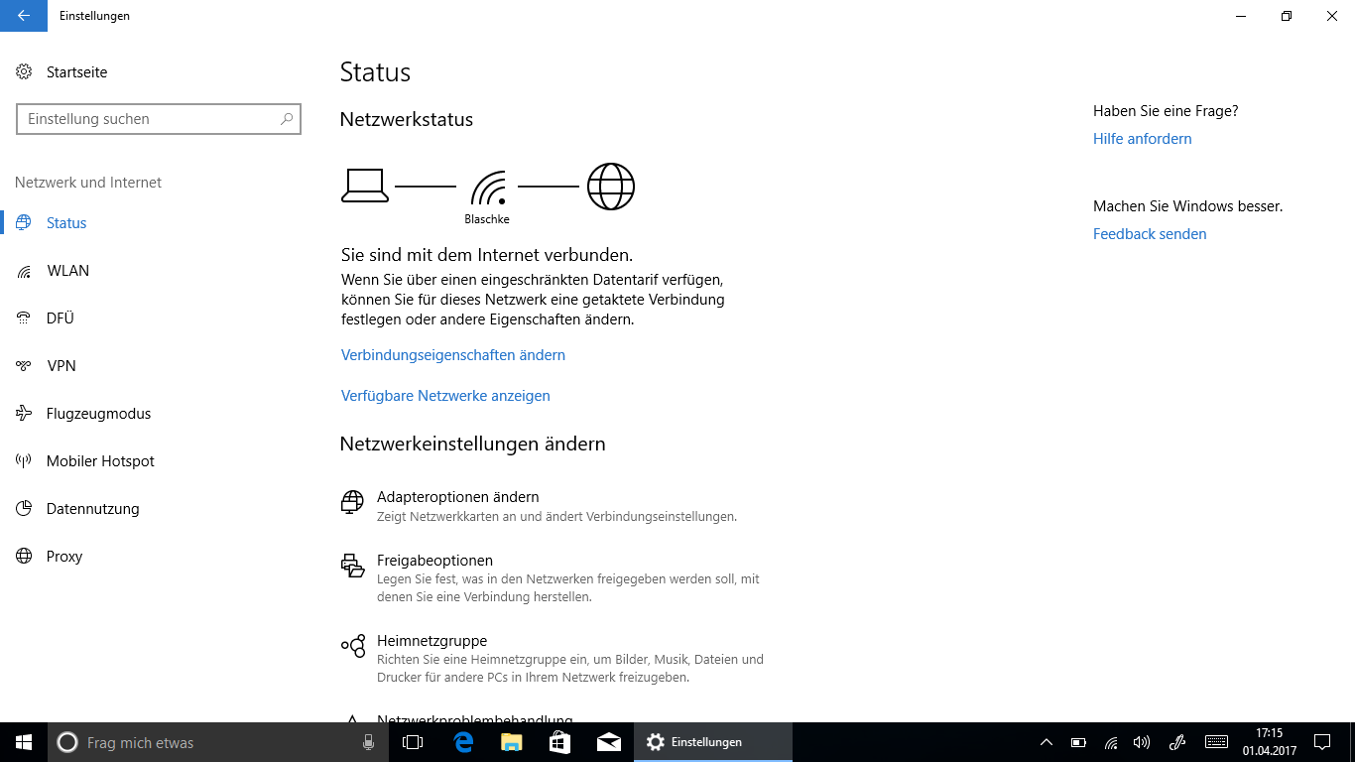Go to the DFÜ section
Viewport: 1355px width, 762px height.
click(61, 318)
